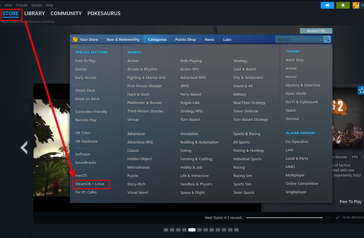The height and width of the screenshot is (238, 364).
Task: Choose Building & Automation genre
Action: click(199, 142)
